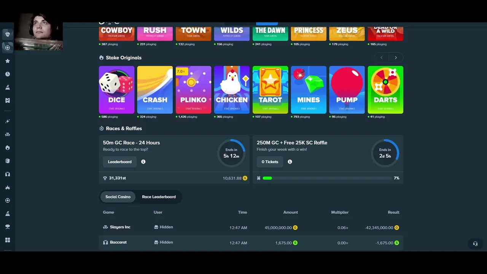Open the Princess slot thumbnail
The height and width of the screenshot is (274, 487).
[x=309, y=33]
